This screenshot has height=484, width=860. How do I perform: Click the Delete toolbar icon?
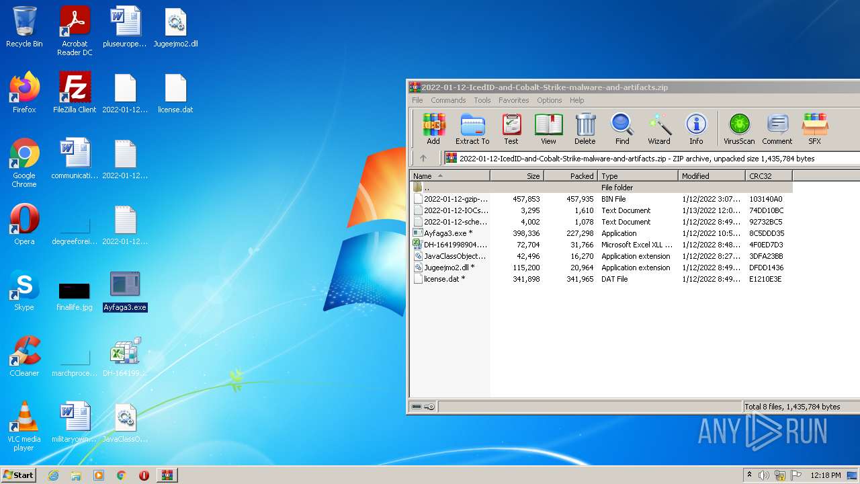pyautogui.click(x=585, y=128)
